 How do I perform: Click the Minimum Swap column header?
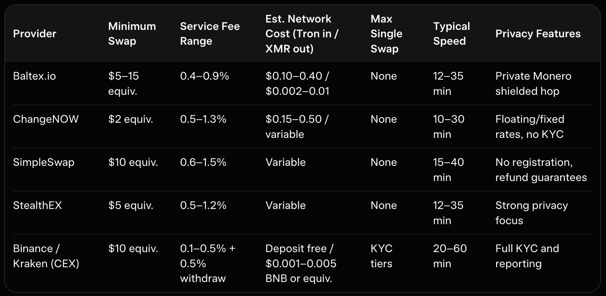(x=132, y=34)
